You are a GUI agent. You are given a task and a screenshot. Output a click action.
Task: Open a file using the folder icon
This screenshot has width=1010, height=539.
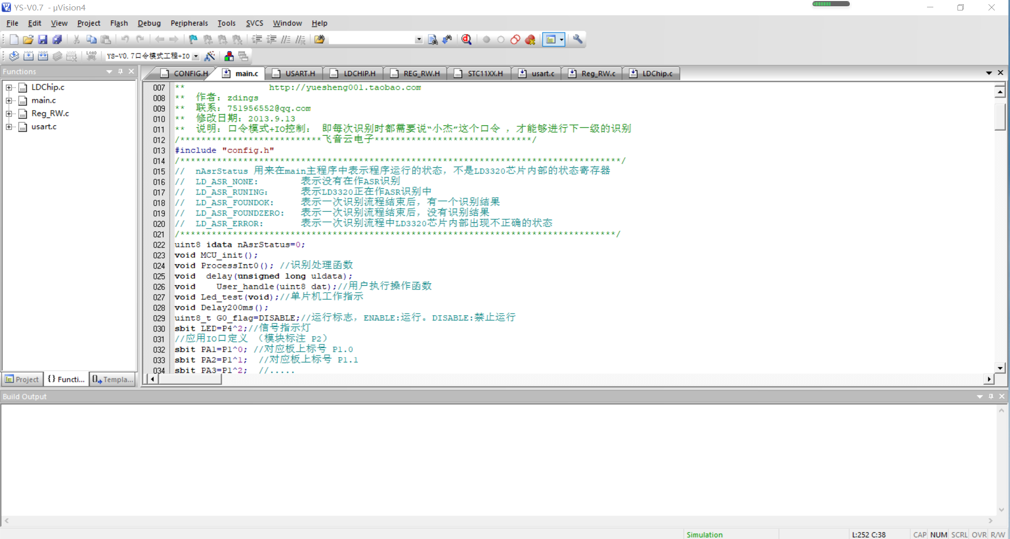click(x=28, y=39)
